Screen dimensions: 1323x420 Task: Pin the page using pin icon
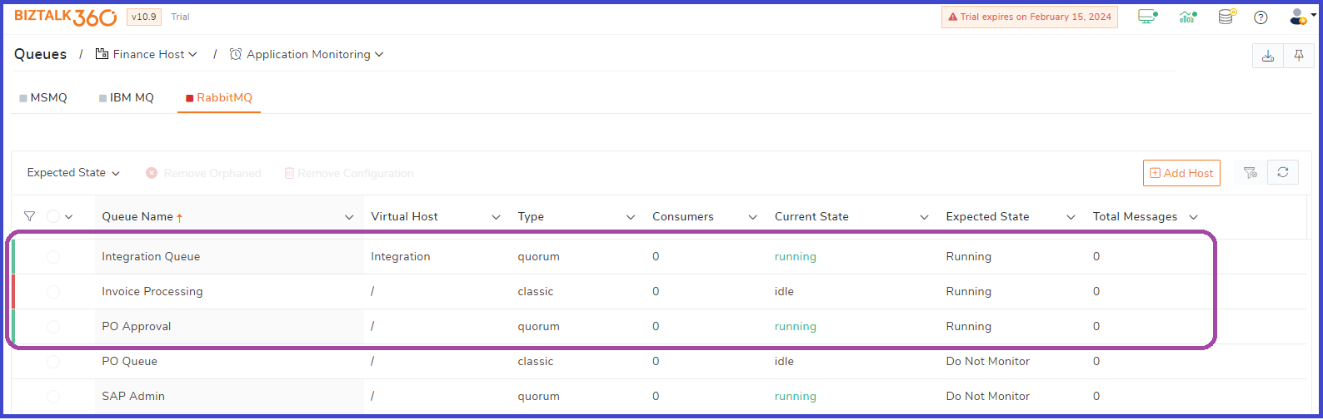(1299, 56)
